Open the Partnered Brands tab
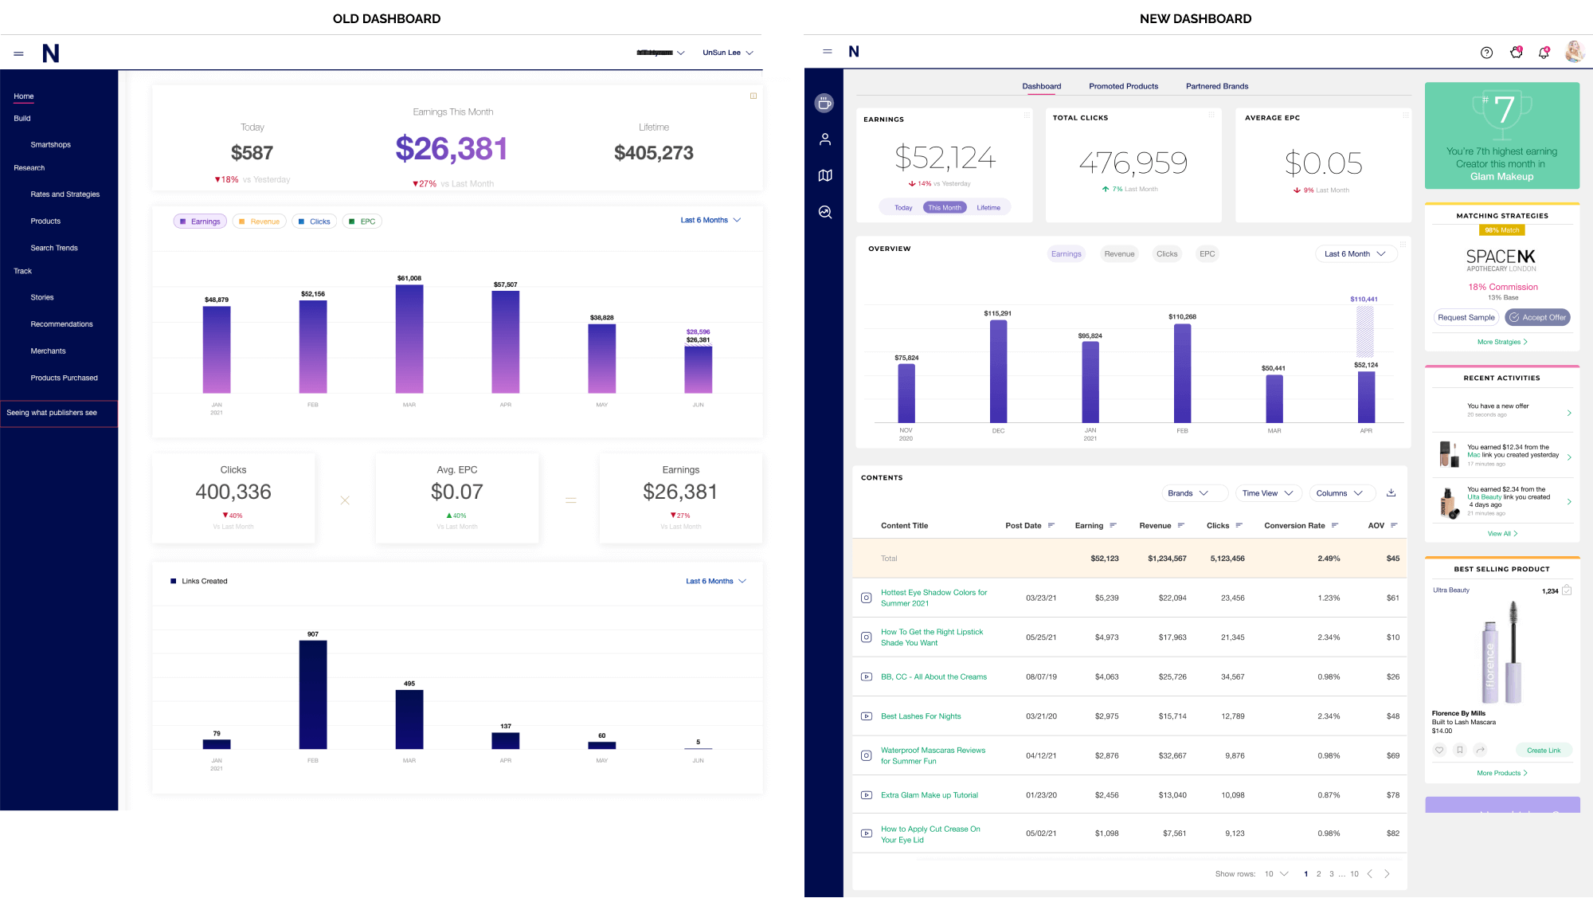The height and width of the screenshot is (898, 1593). 1216,86
